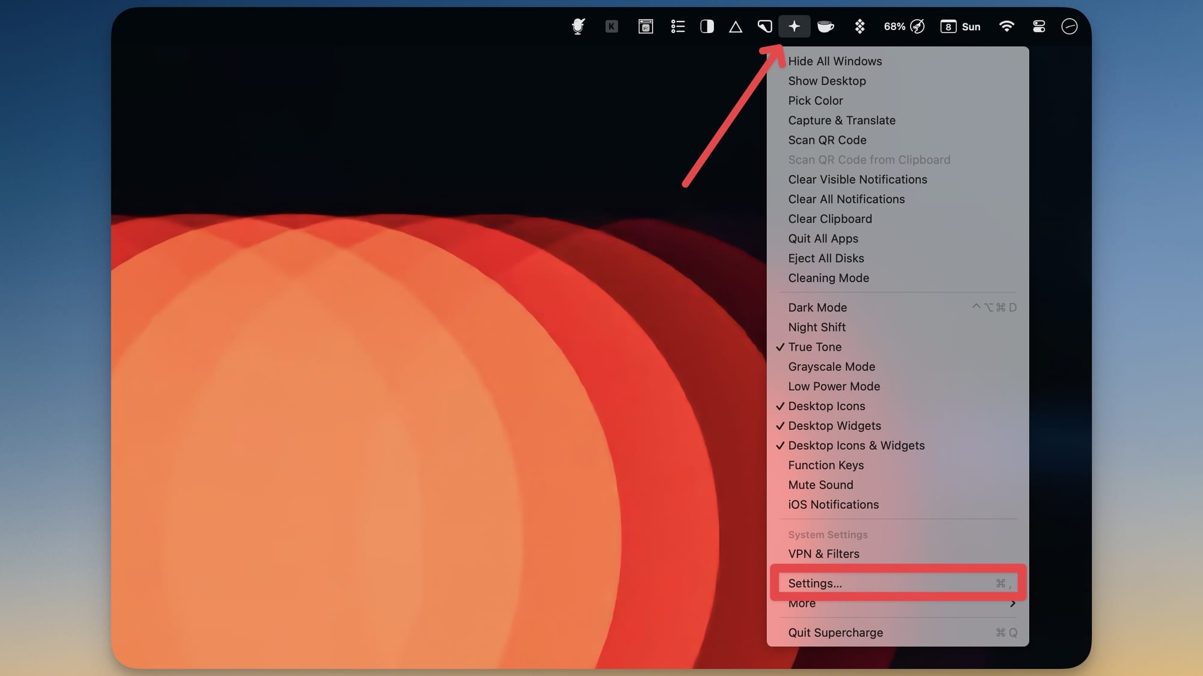The height and width of the screenshot is (676, 1203).
Task: Enable Night Shift
Action: click(897, 327)
